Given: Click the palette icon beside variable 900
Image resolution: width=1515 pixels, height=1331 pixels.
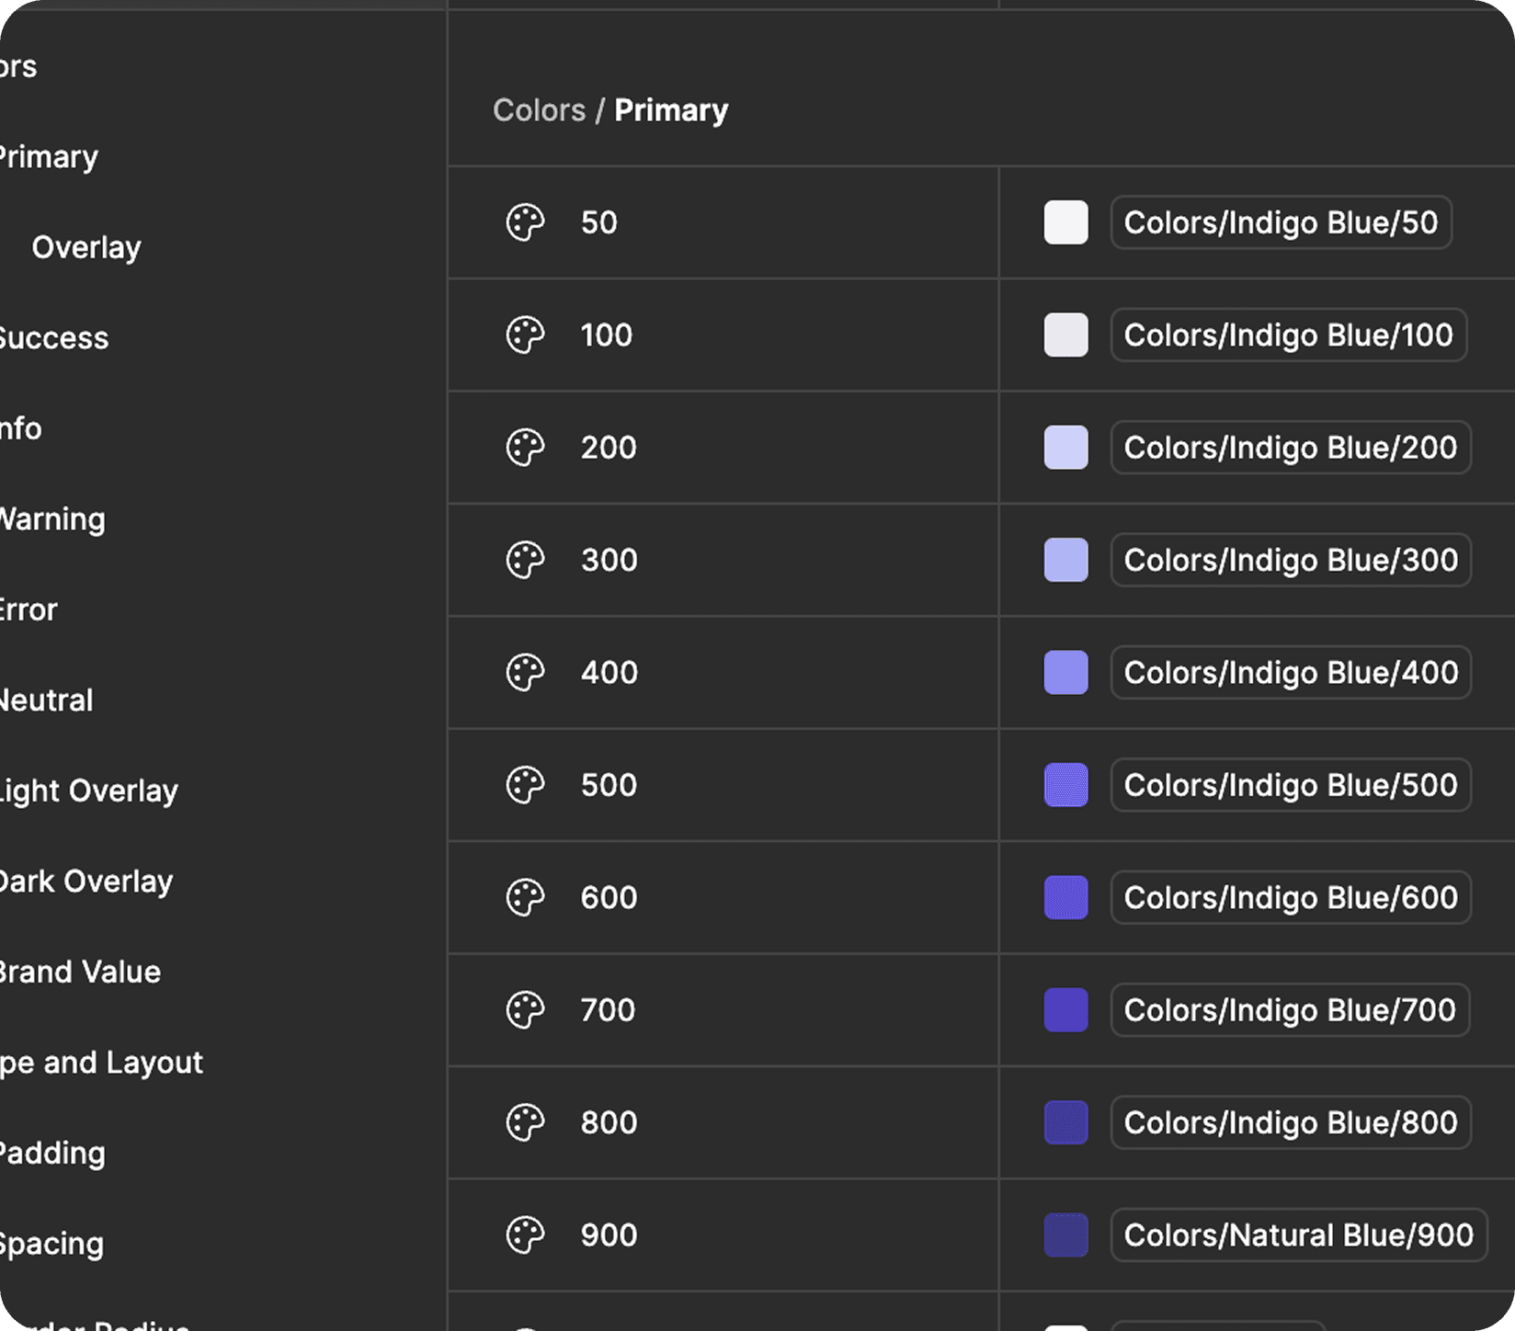Looking at the screenshot, I should [x=525, y=1235].
